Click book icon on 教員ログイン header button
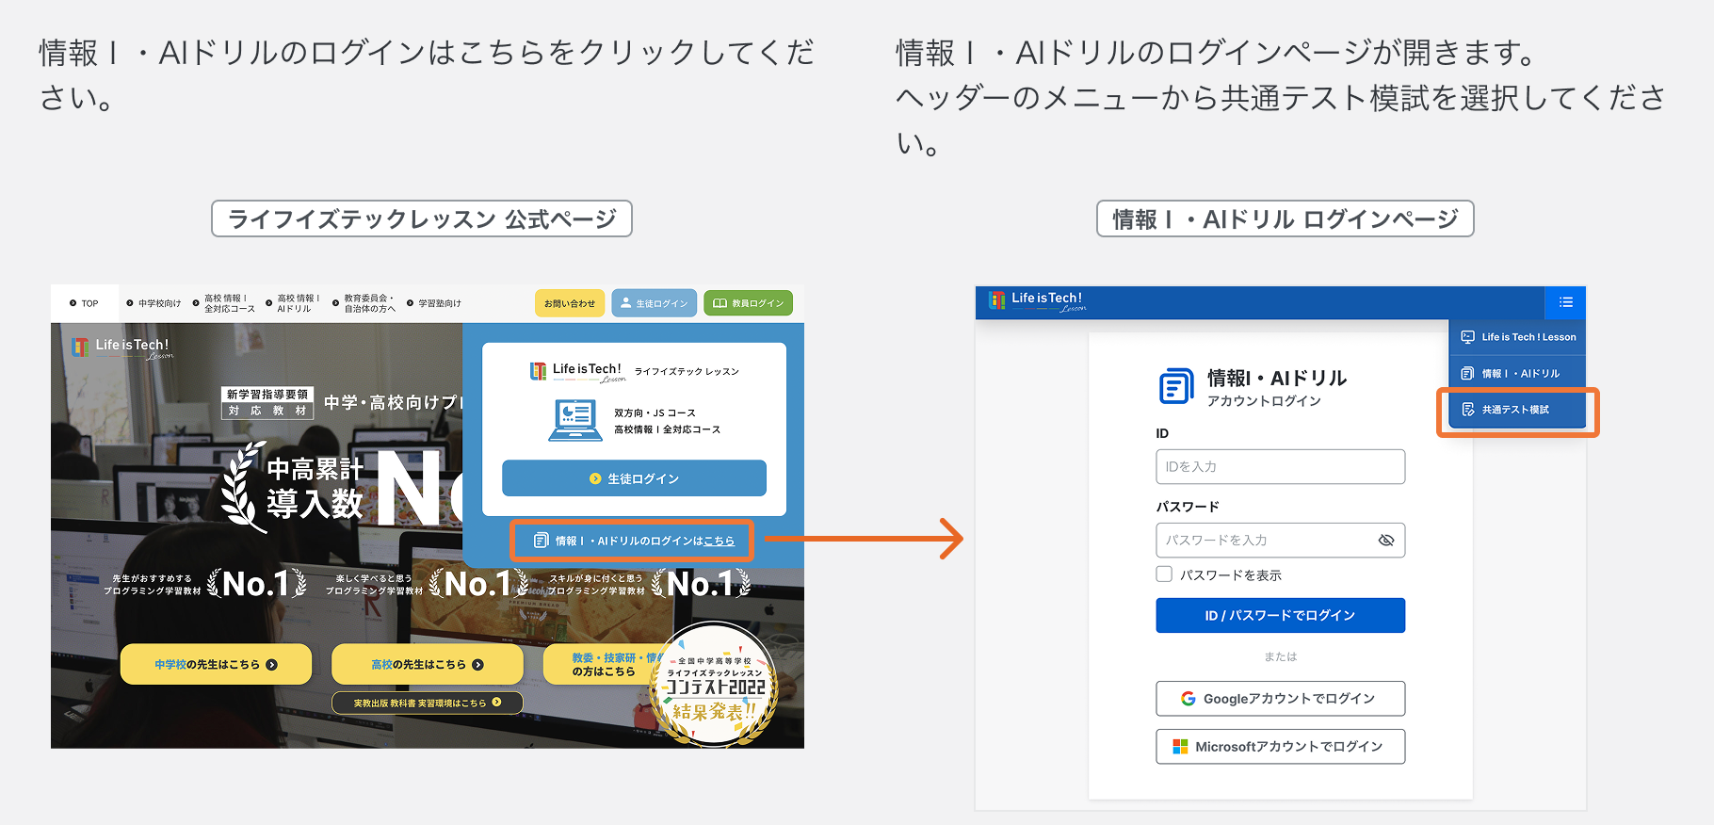This screenshot has width=1714, height=825. pyautogui.click(x=720, y=303)
